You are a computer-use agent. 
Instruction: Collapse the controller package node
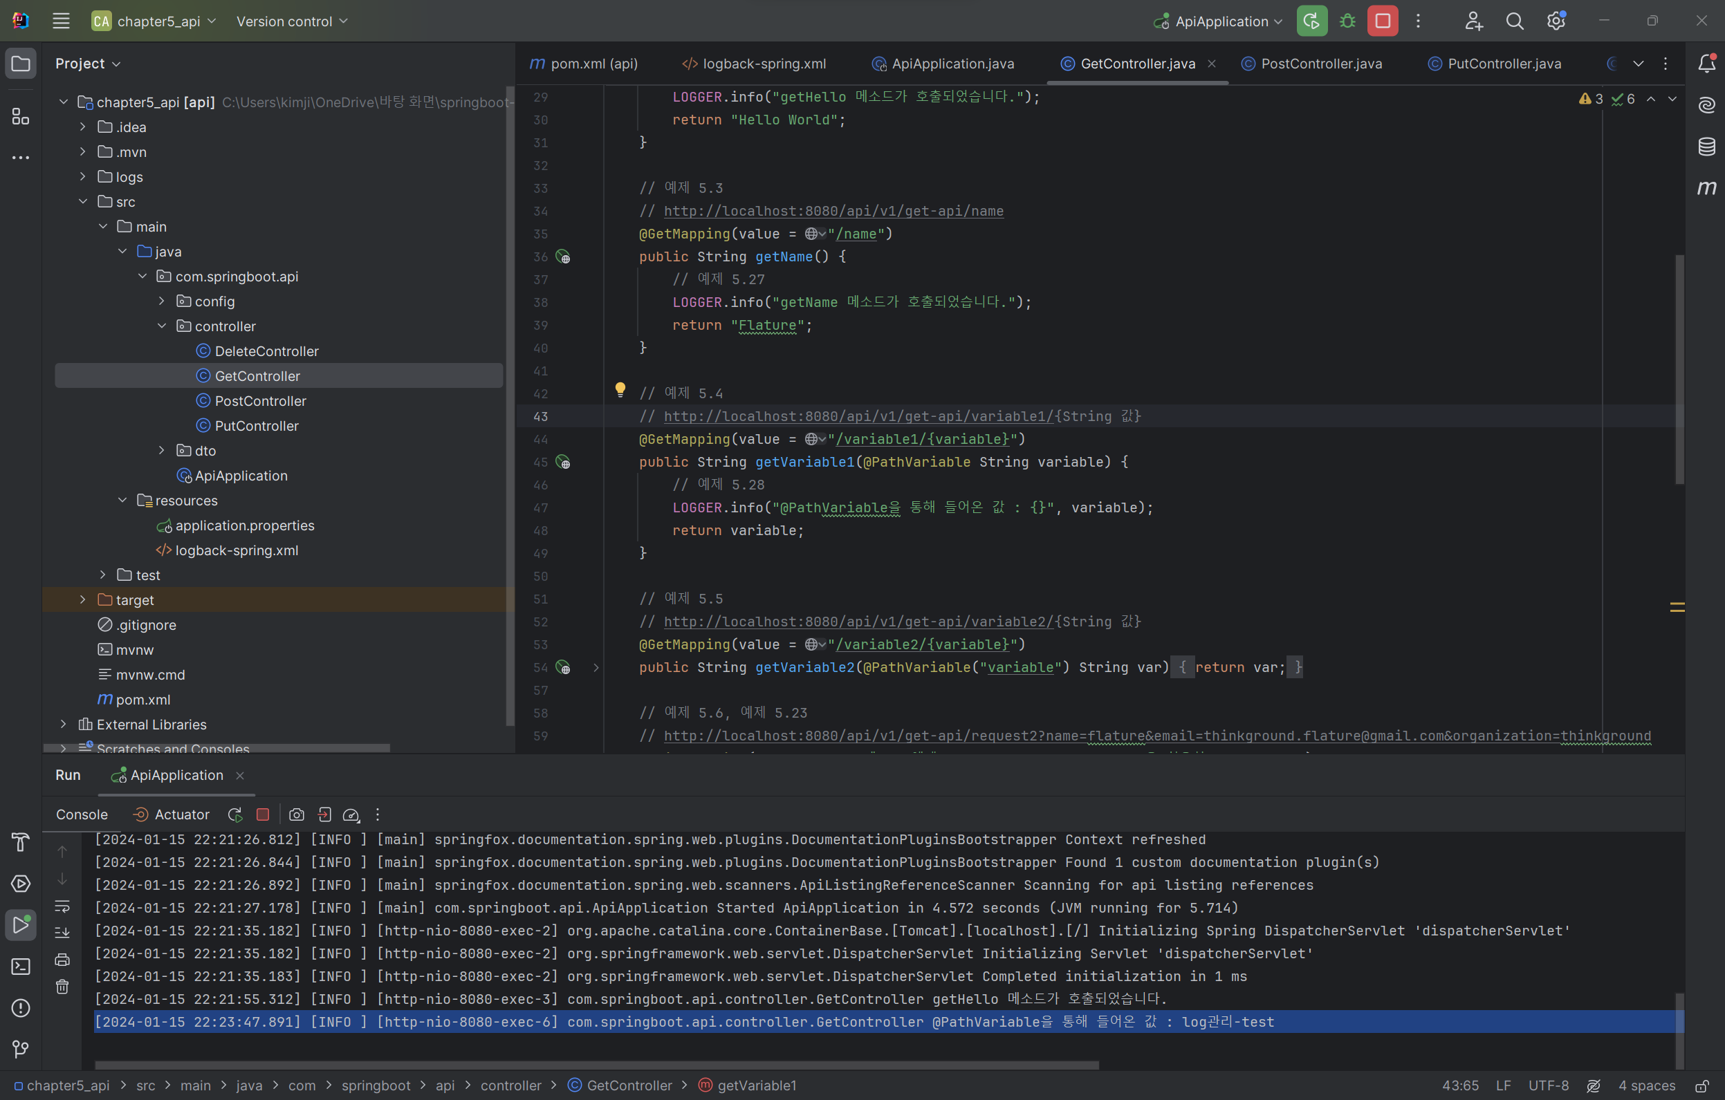(x=162, y=326)
